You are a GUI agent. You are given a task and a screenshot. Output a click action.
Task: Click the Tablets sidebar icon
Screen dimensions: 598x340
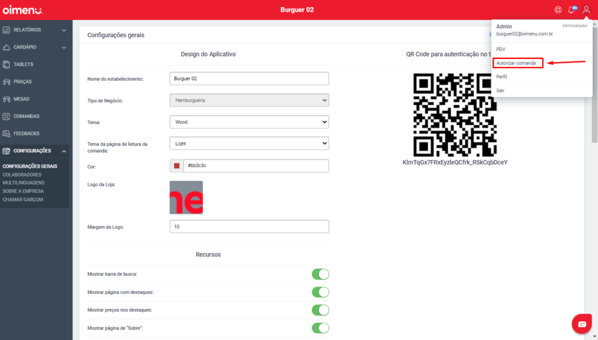[6, 64]
